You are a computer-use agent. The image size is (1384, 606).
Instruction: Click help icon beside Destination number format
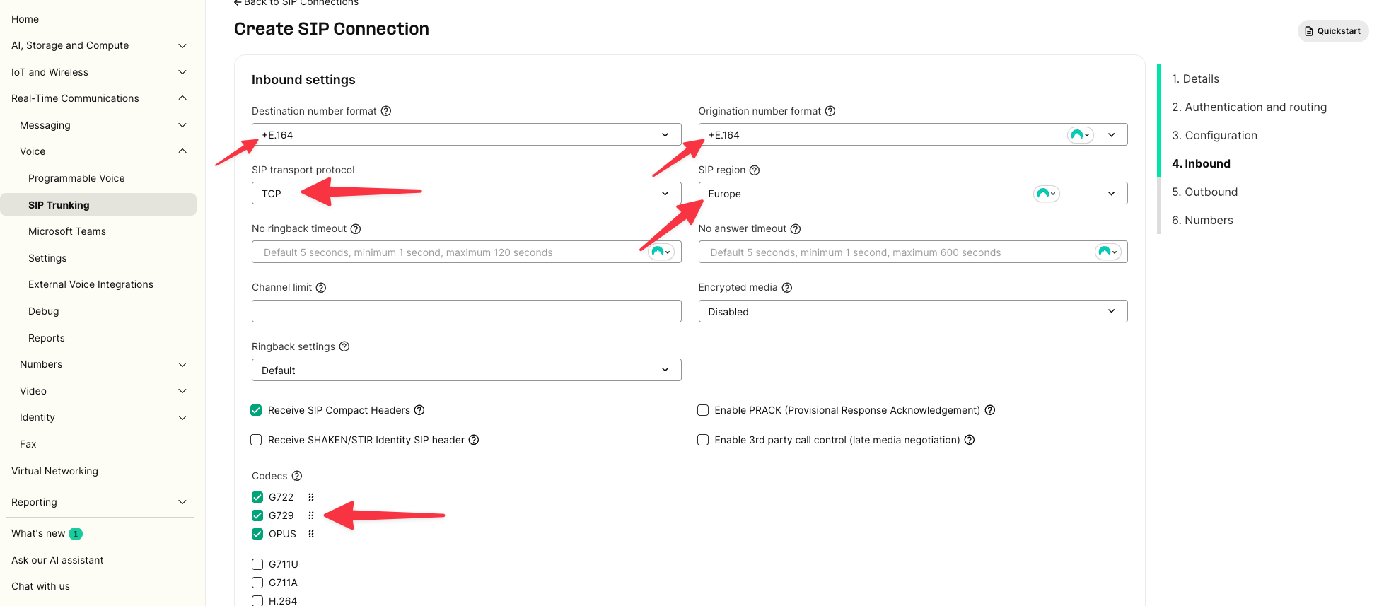coord(386,111)
